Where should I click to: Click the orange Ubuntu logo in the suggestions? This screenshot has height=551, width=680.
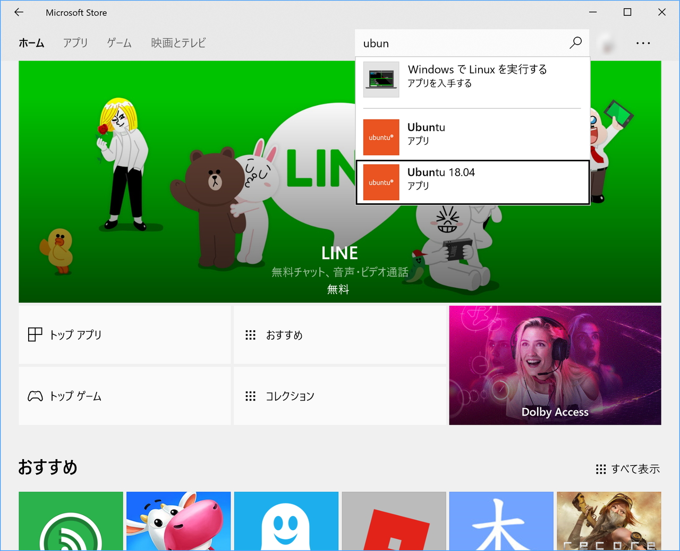click(x=381, y=137)
